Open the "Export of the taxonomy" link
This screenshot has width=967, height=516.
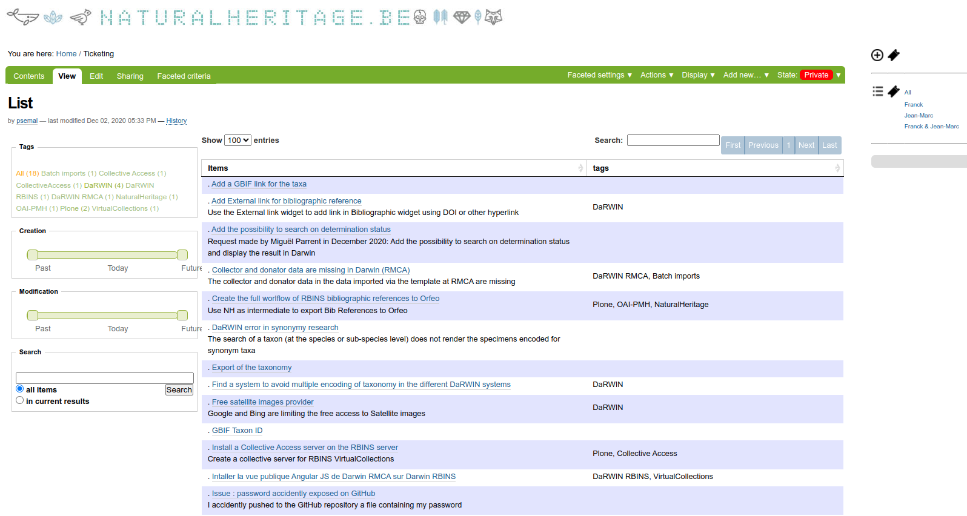point(251,368)
